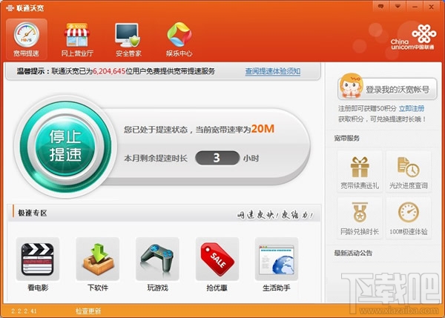
Task: Open the 查阅提速体验须知 link
Action: [x=272, y=71]
